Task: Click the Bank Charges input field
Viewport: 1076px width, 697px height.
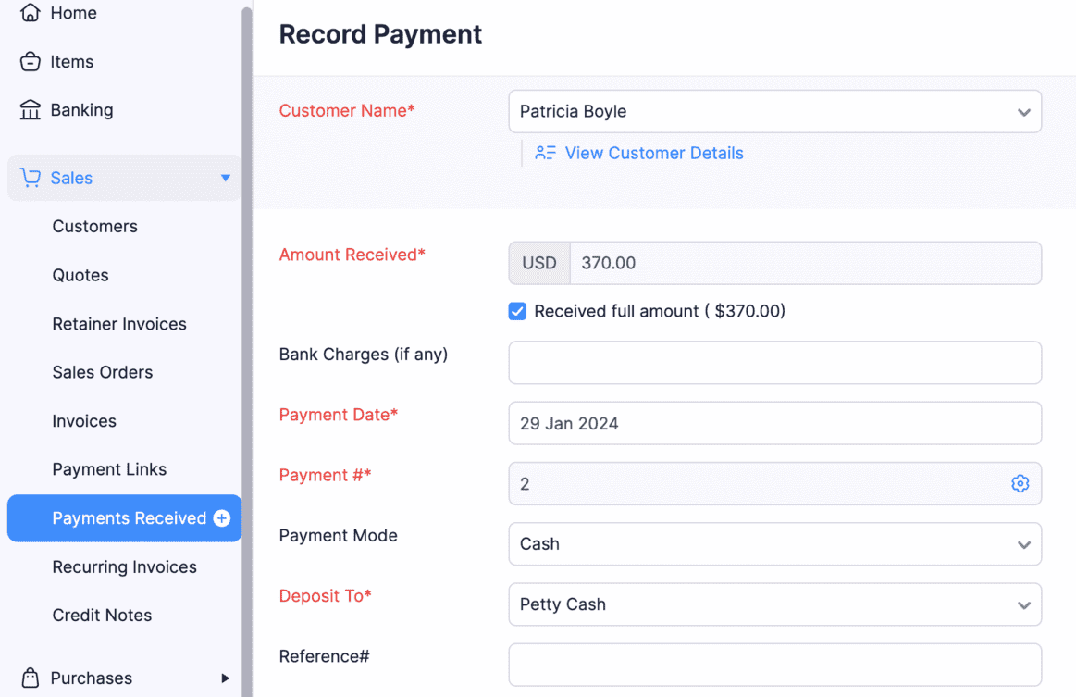Action: (x=774, y=363)
